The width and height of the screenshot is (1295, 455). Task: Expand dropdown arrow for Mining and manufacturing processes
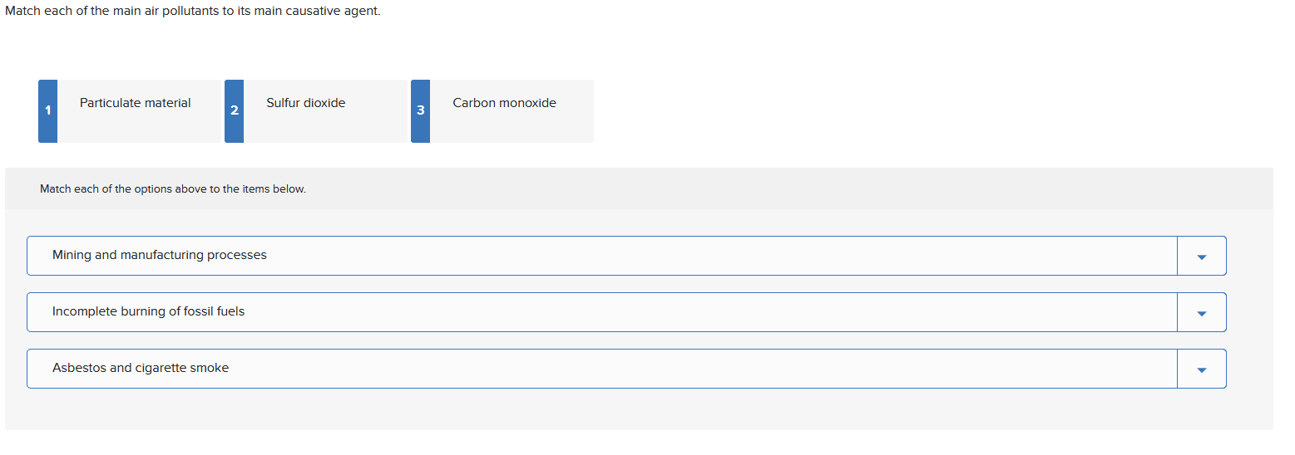[1201, 257]
